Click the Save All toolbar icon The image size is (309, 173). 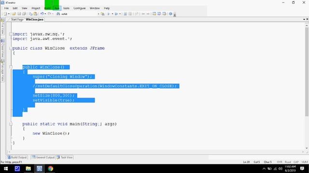coord(24,14)
